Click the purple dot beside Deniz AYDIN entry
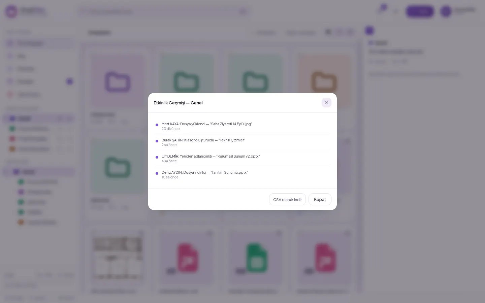 (x=157, y=173)
